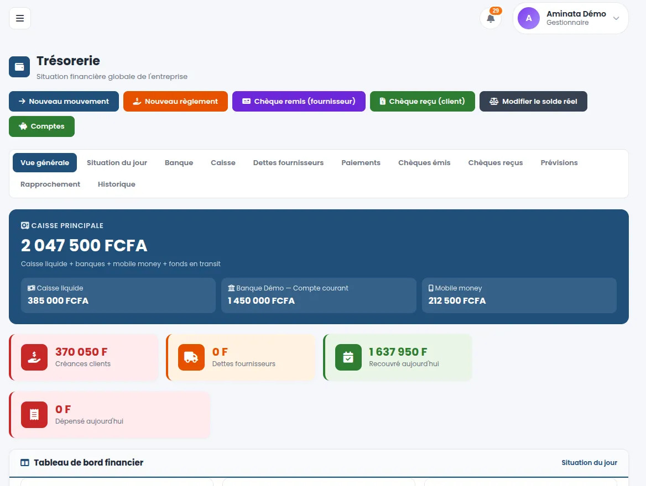This screenshot has width=646, height=486.
Task: Click the Nouveau règlement button
Action: 175,101
